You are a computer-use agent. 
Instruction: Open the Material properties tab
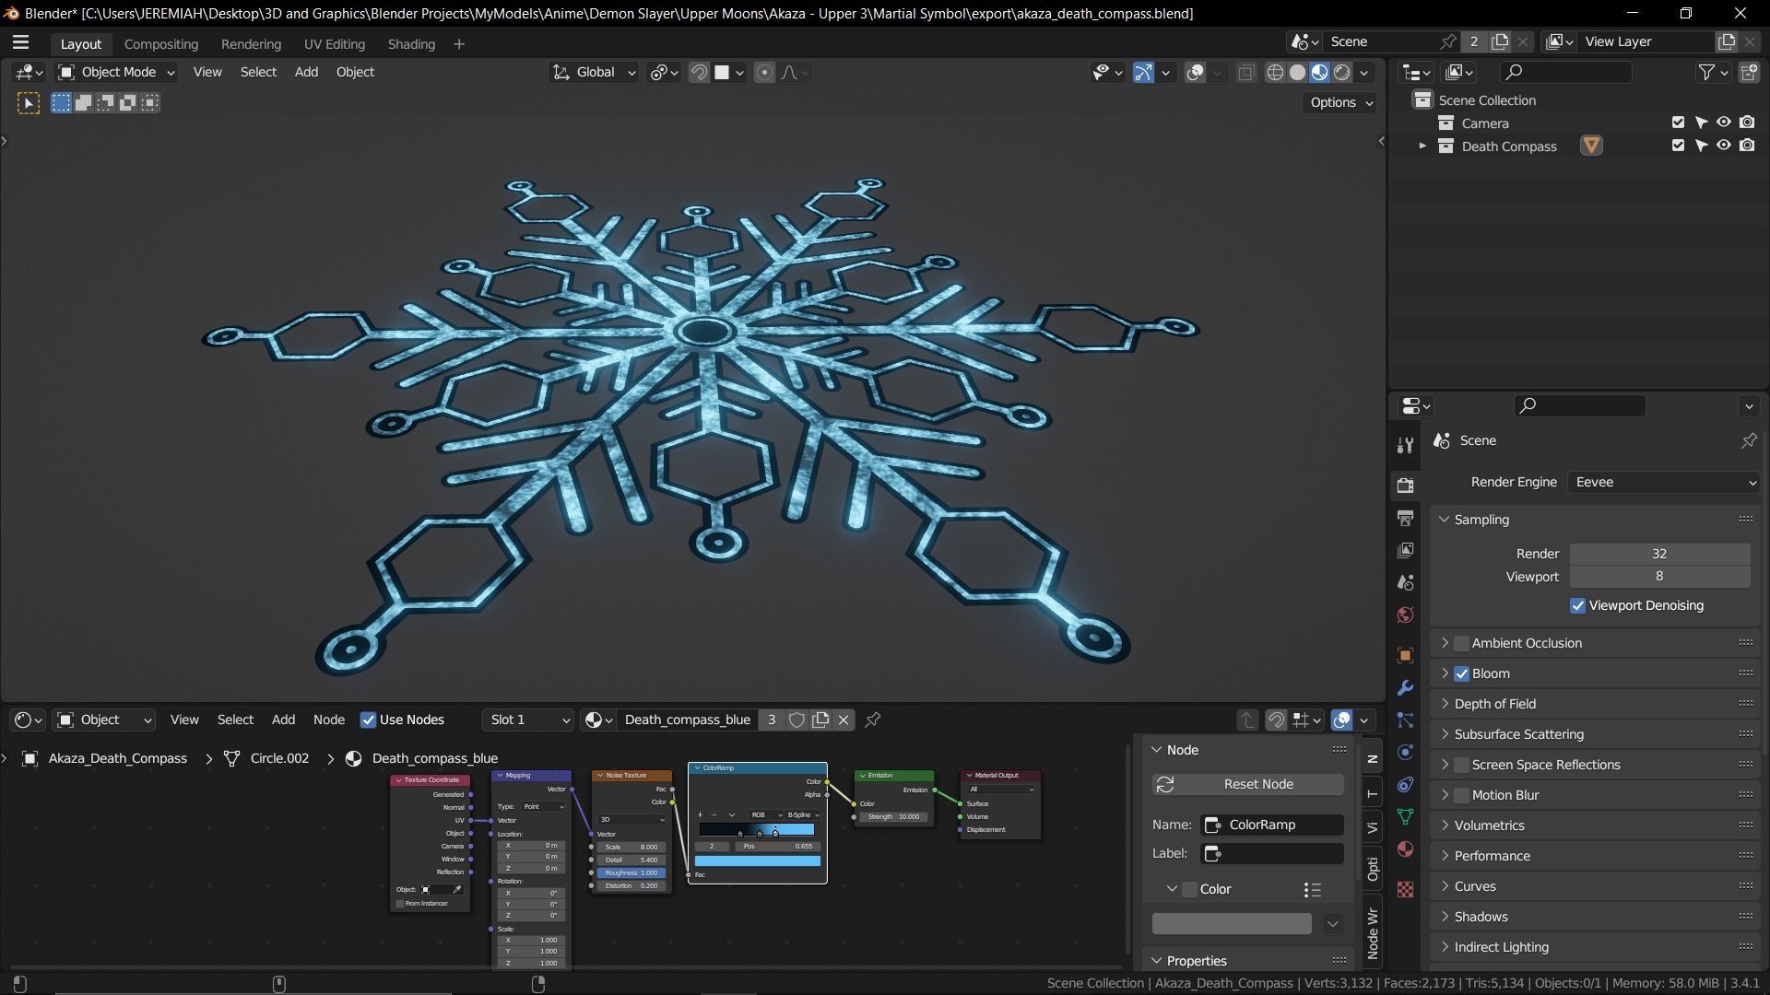pos(1405,849)
